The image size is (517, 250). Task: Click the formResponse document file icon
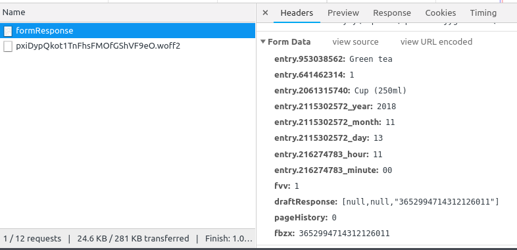8,31
